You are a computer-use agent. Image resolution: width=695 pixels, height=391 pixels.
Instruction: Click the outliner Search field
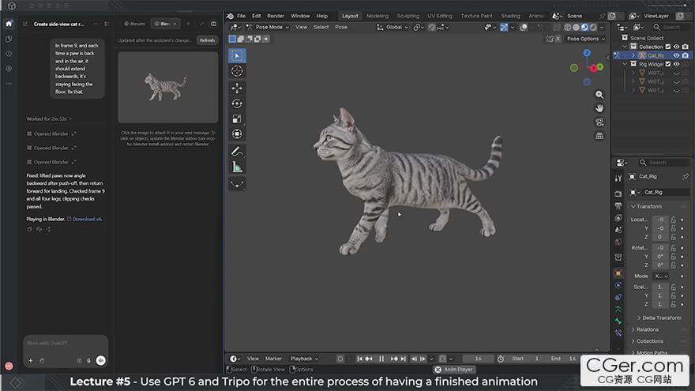click(x=671, y=28)
